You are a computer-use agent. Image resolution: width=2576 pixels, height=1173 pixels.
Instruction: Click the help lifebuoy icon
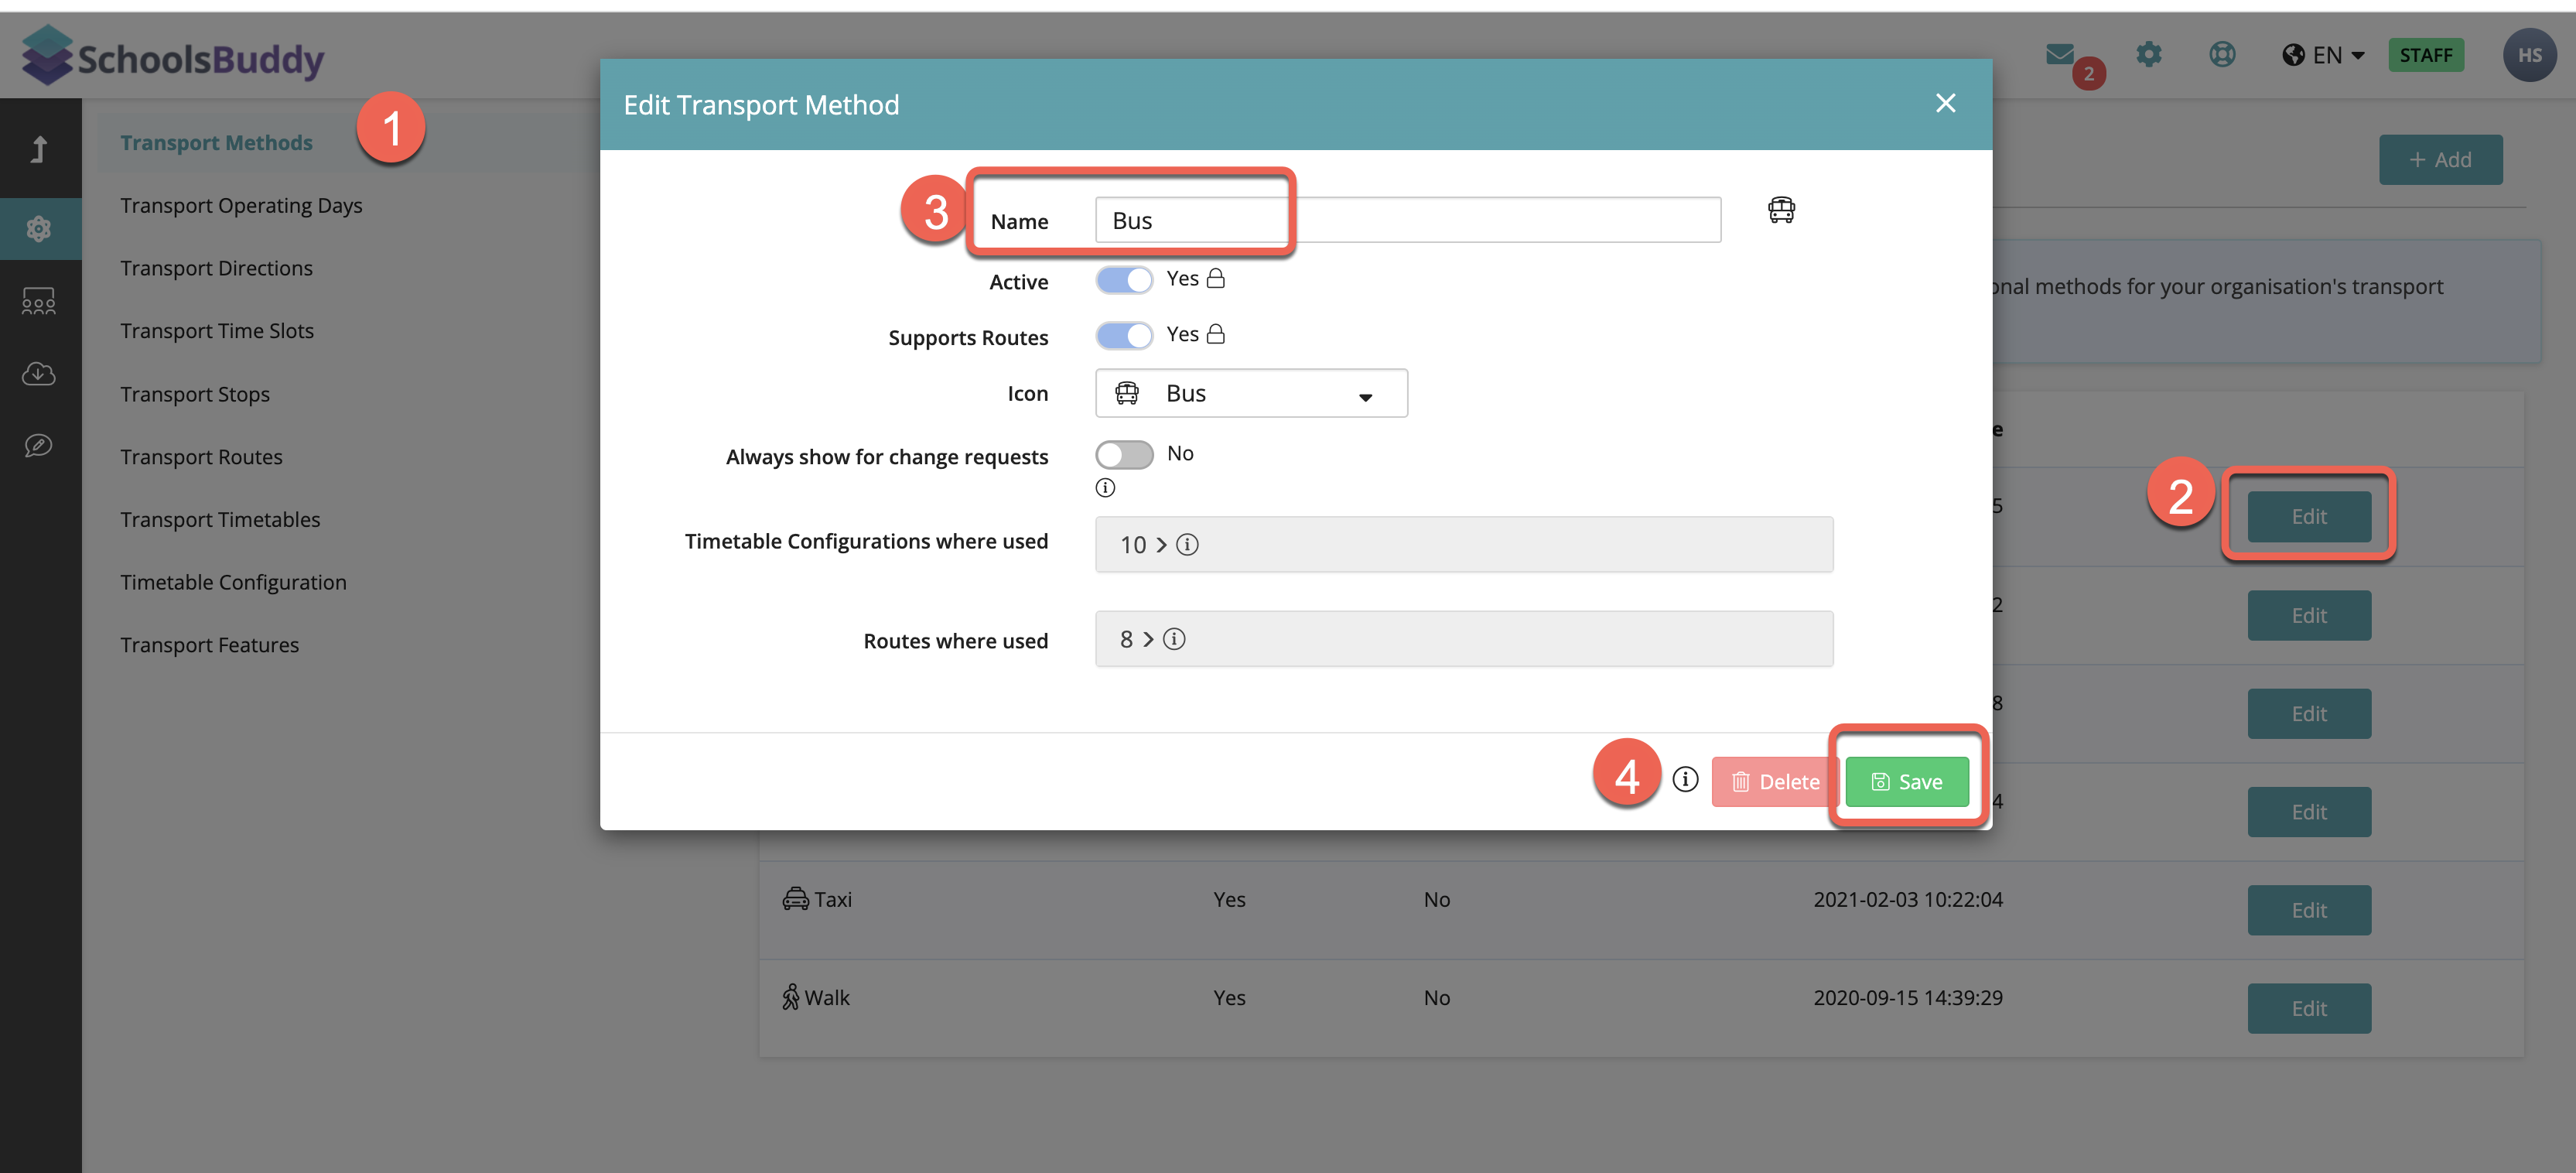point(2222,55)
